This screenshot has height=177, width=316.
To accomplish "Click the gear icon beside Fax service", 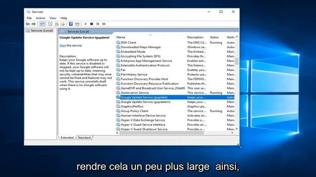I will pyautogui.click(x=118, y=70).
